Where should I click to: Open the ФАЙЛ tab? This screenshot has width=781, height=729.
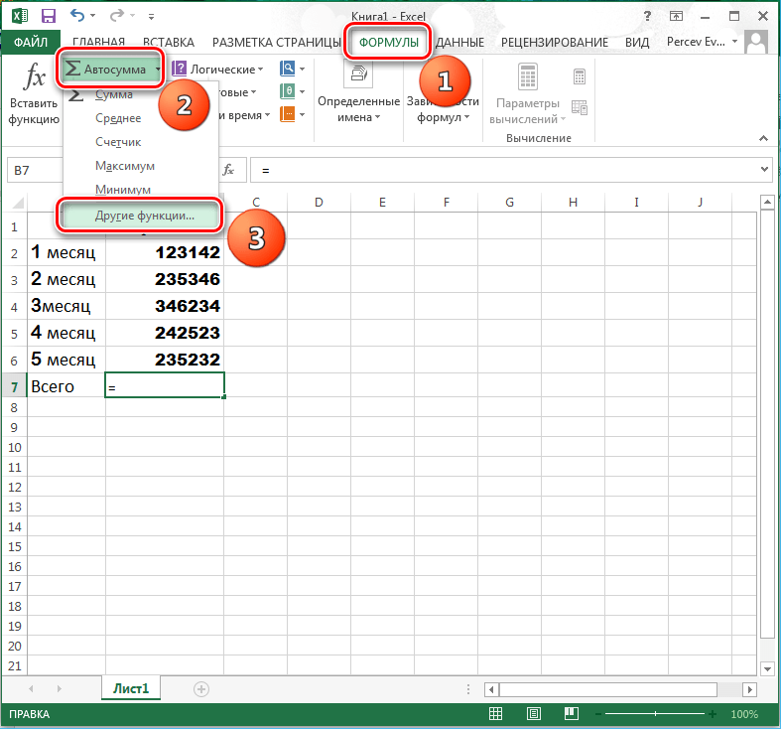31,42
